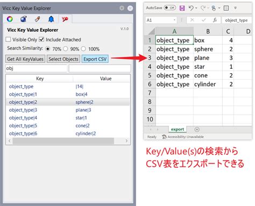Open the touch mode dropdown arrow
Viewport: 255px width, 206px height.
click(x=219, y=8)
